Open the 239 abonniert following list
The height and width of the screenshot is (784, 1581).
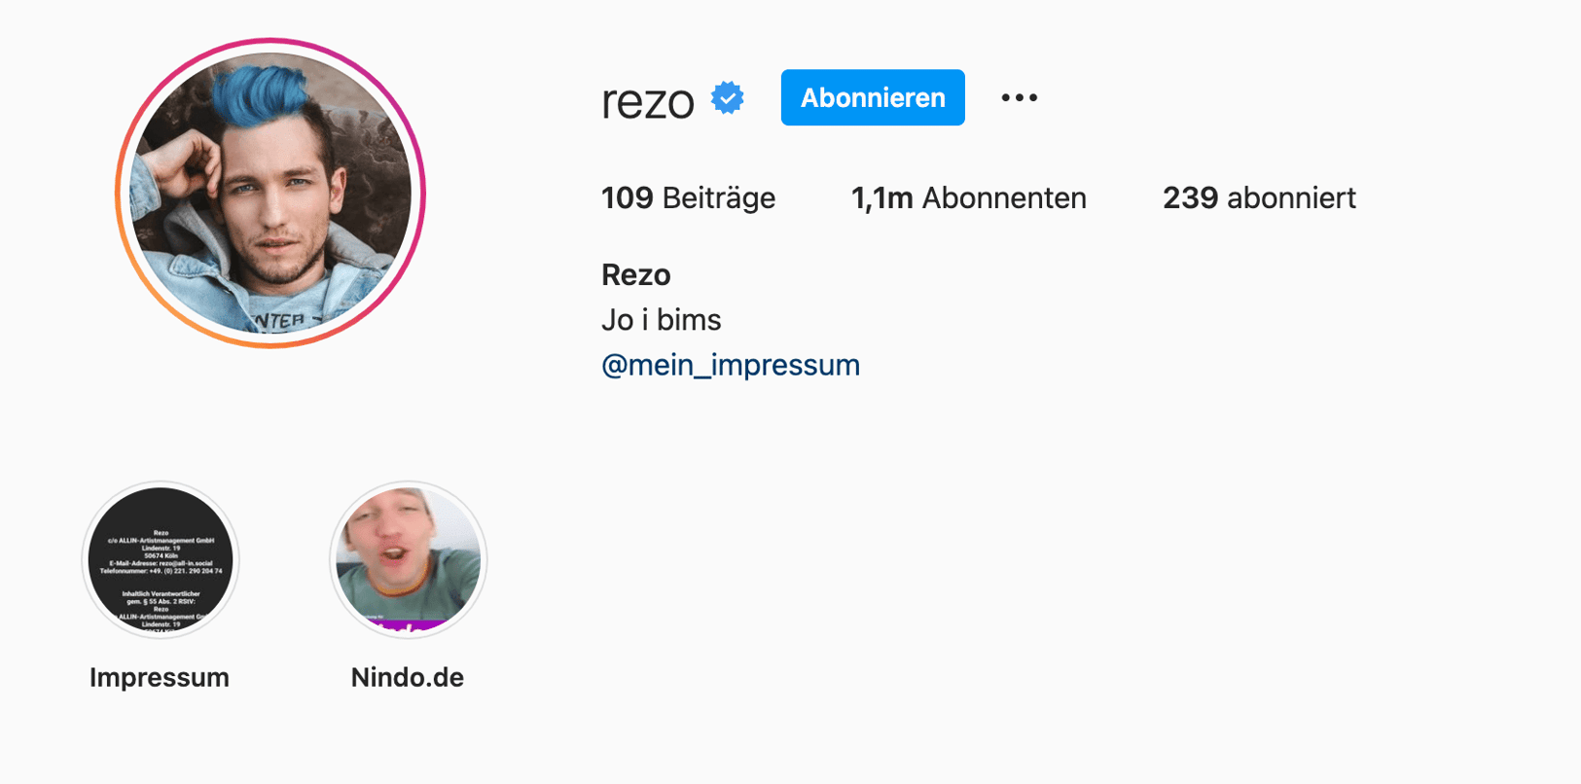click(x=1259, y=197)
